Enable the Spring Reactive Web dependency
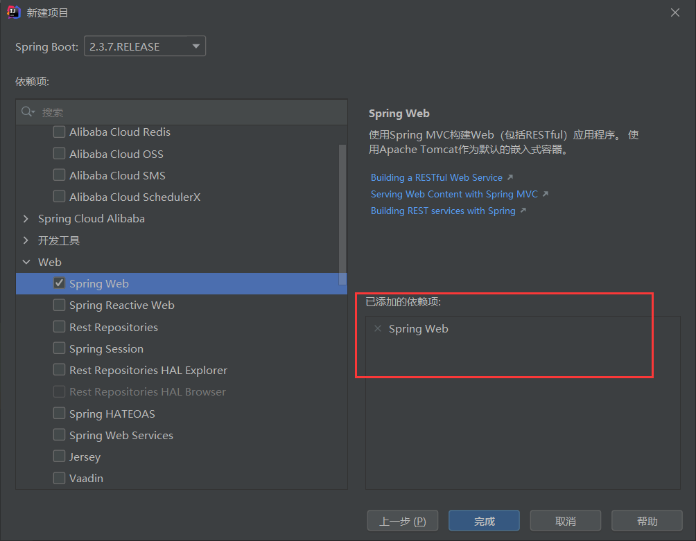696x541 pixels. click(x=59, y=305)
